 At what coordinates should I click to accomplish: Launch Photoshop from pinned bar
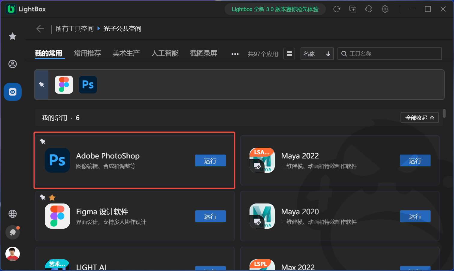tap(88, 85)
